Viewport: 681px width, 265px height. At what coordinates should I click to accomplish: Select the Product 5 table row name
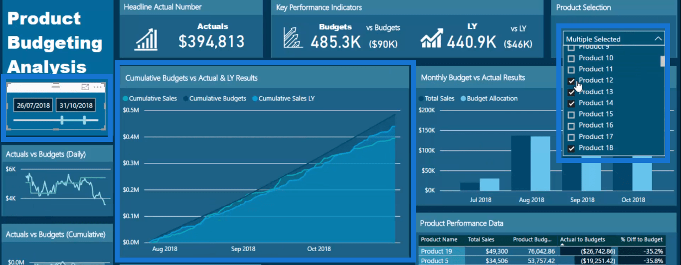pos(434,261)
